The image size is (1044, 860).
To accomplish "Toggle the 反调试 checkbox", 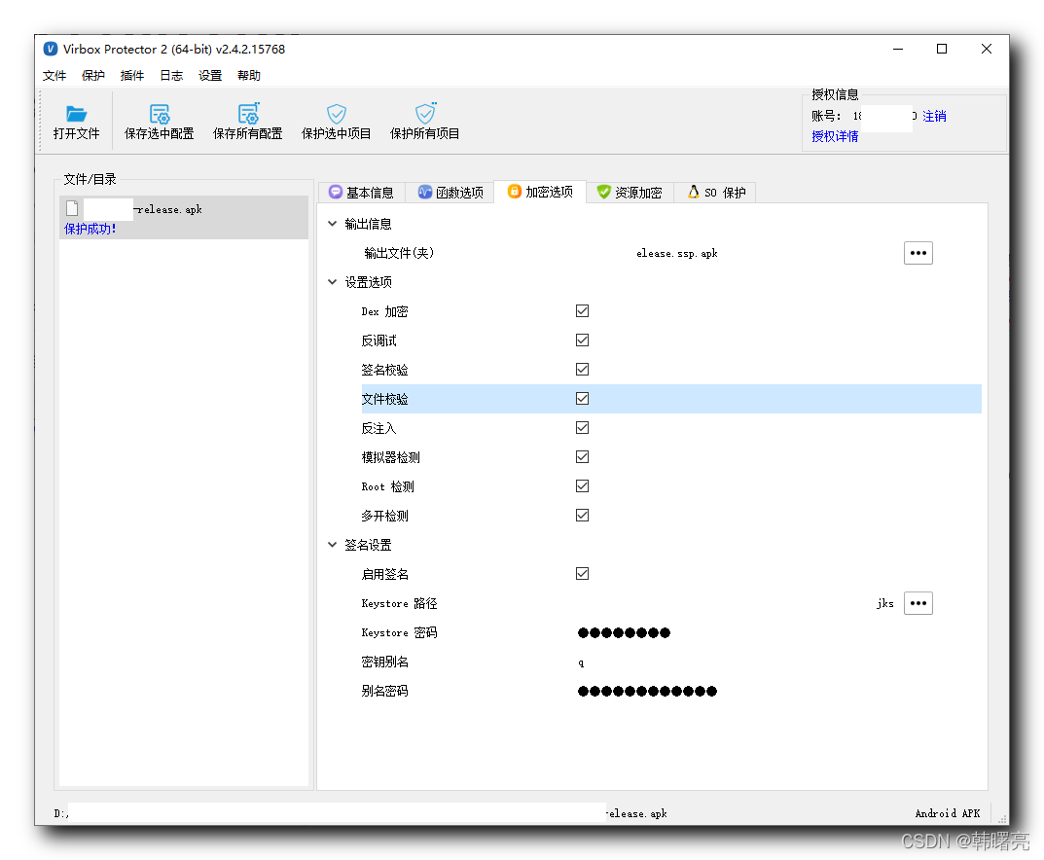I will [x=582, y=340].
